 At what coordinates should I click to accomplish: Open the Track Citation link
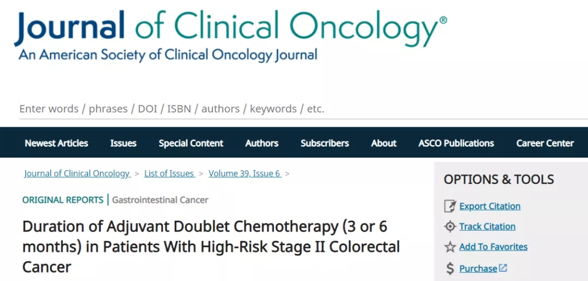487,227
